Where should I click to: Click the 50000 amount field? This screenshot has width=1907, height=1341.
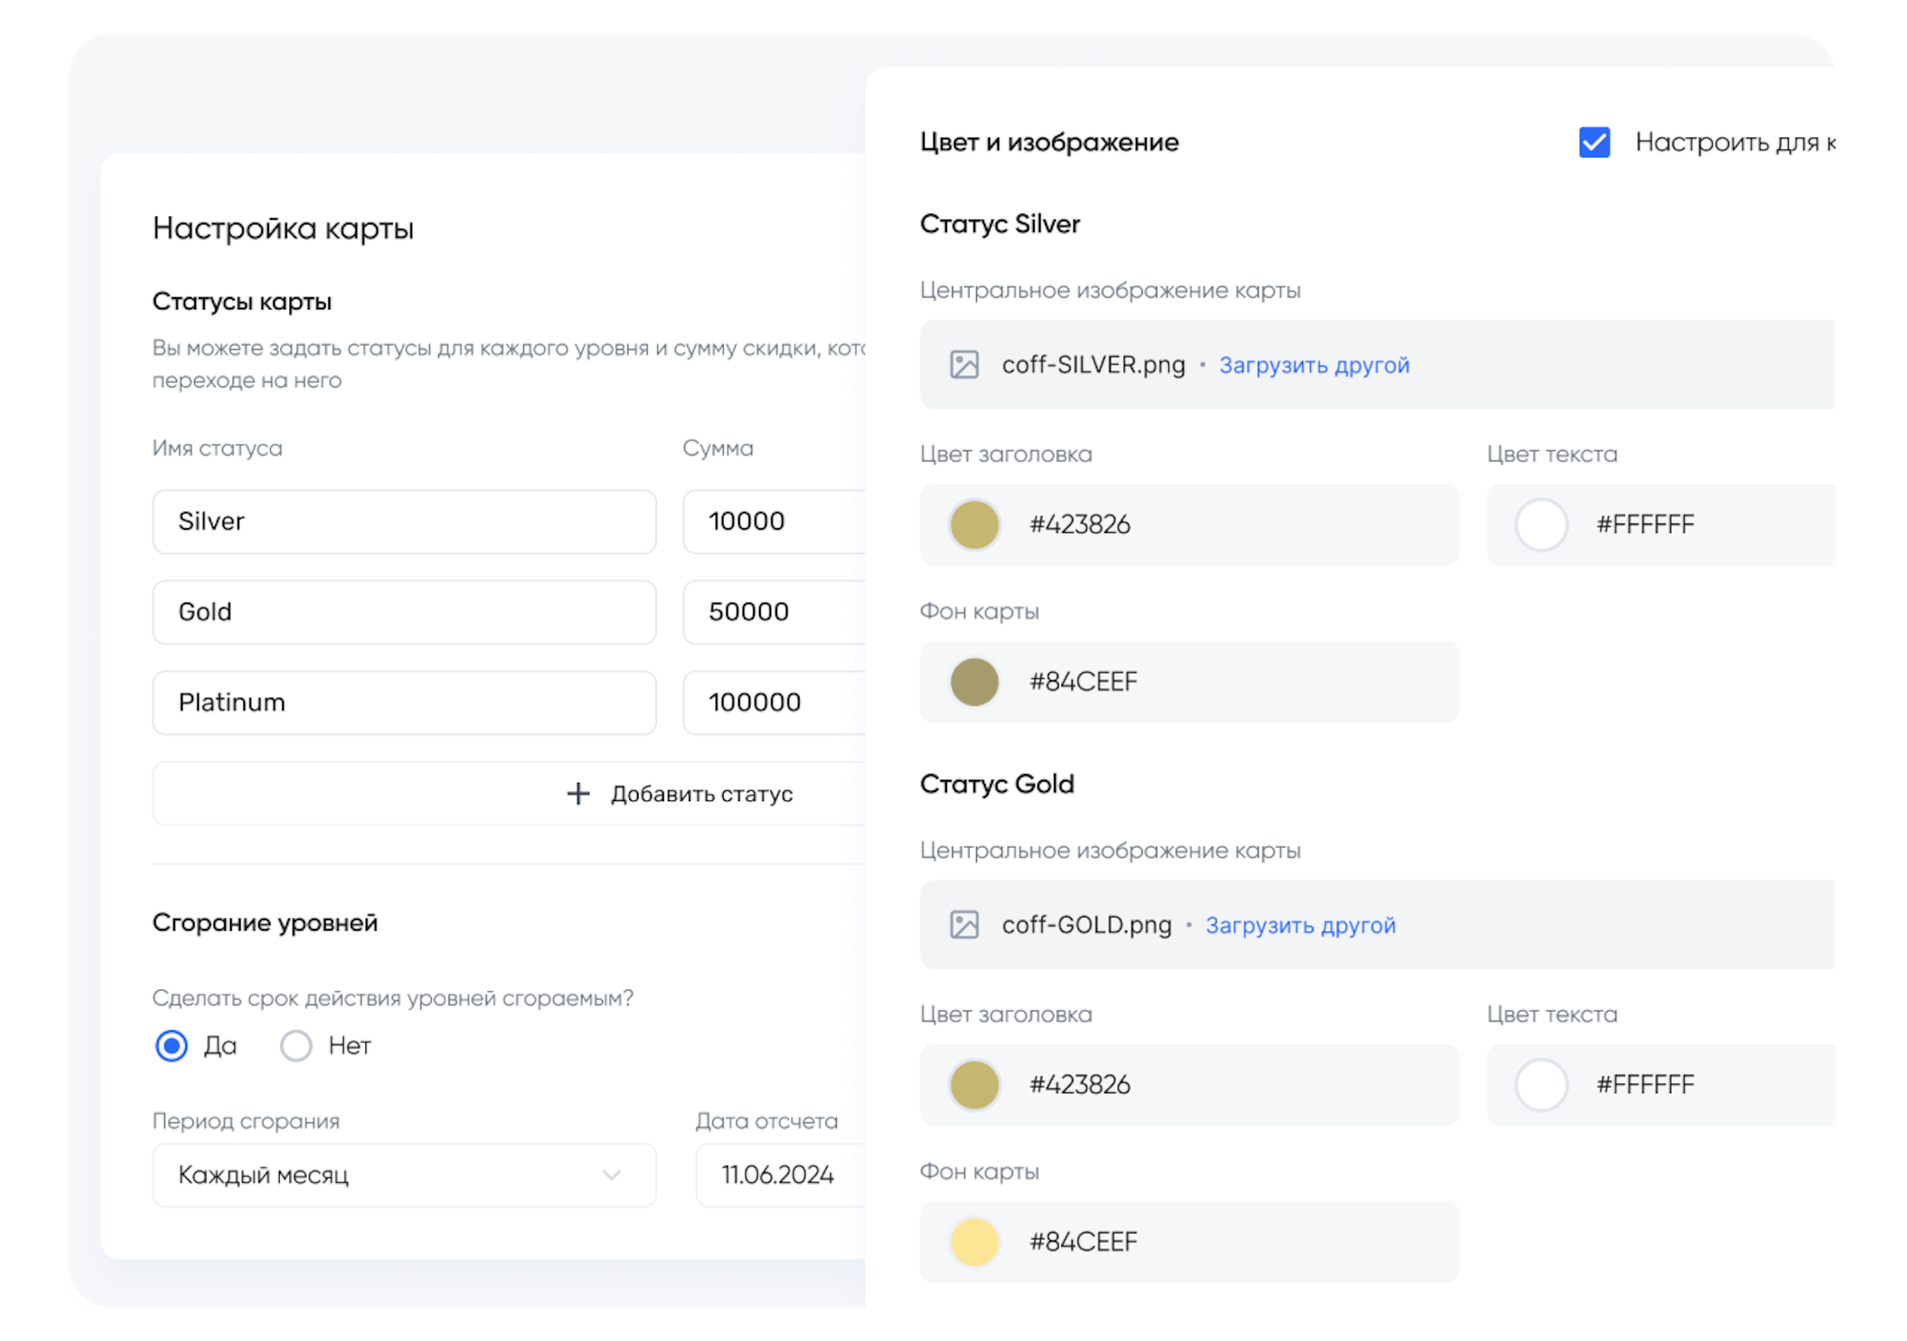pyautogui.click(x=774, y=612)
